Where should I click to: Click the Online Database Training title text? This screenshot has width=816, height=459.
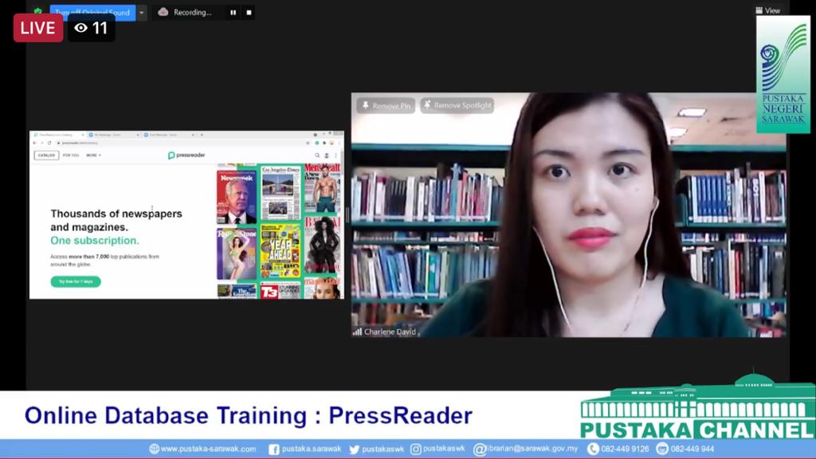[x=249, y=415]
